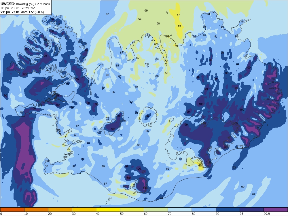Select the orange 10–20 legend color block
288x216 pixels.
click(36, 210)
